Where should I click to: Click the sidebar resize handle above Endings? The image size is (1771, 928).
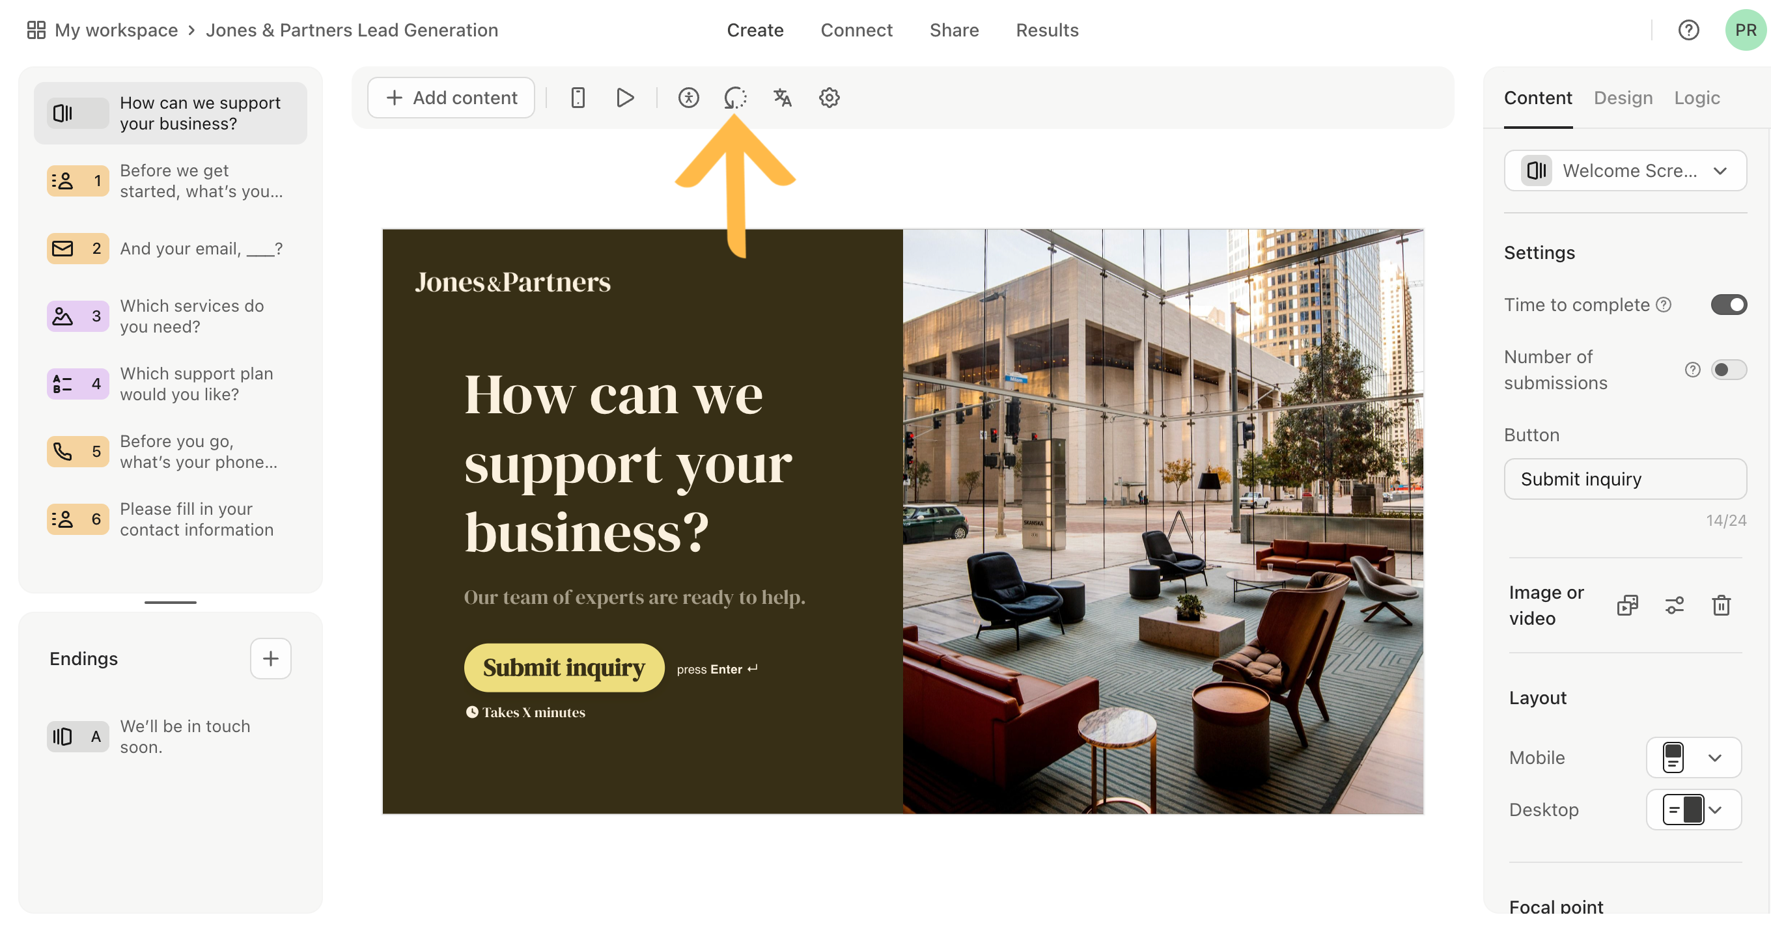171,603
